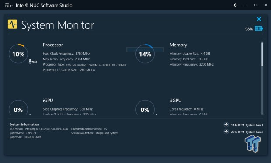Click the dGPU 0% usage gauge
The width and height of the screenshot is (271, 163).
(x=145, y=108)
